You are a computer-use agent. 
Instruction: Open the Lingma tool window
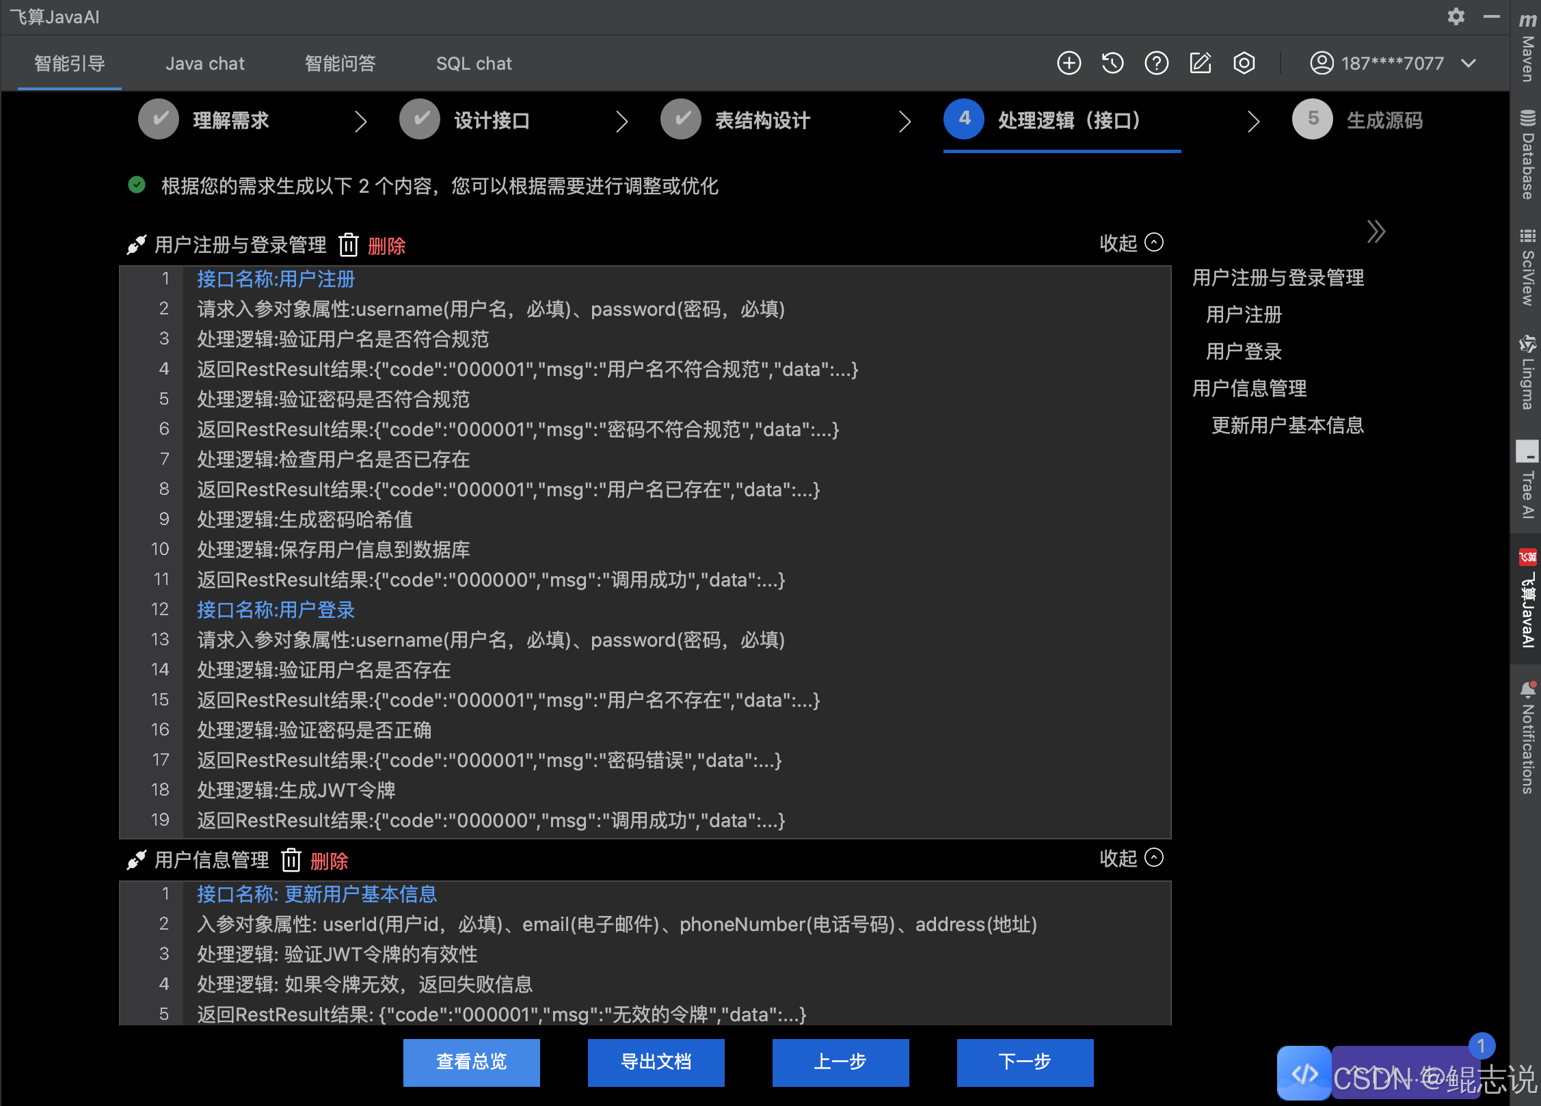tap(1527, 372)
